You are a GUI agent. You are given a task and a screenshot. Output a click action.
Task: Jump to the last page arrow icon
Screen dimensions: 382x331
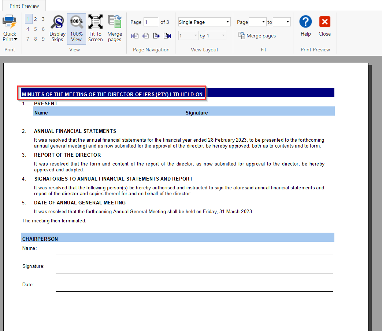point(167,36)
